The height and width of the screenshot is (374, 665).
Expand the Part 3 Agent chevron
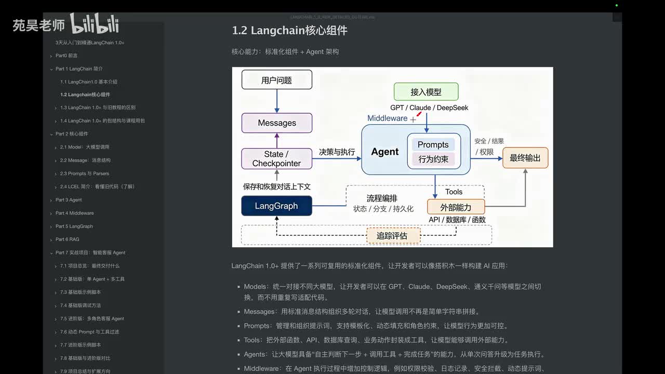pyautogui.click(x=51, y=200)
